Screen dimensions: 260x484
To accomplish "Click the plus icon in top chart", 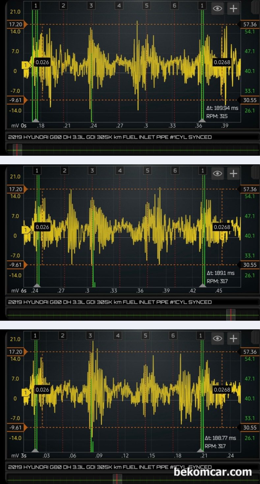I will [x=233, y=9].
